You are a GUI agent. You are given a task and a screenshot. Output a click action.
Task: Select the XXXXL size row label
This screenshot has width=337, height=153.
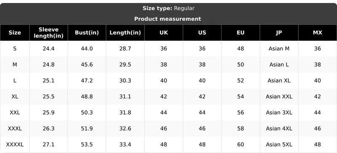click(x=15, y=145)
